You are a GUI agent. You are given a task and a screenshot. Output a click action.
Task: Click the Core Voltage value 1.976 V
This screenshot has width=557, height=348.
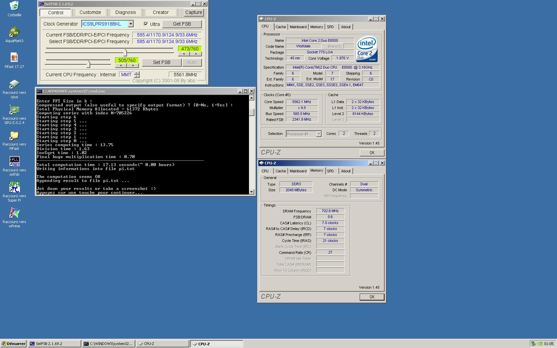point(342,58)
